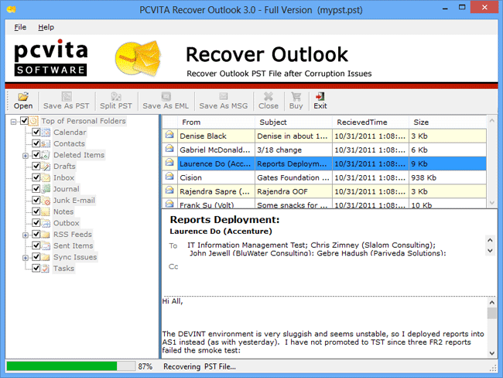Select the Notes folder label

pyautogui.click(x=63, y=211)
